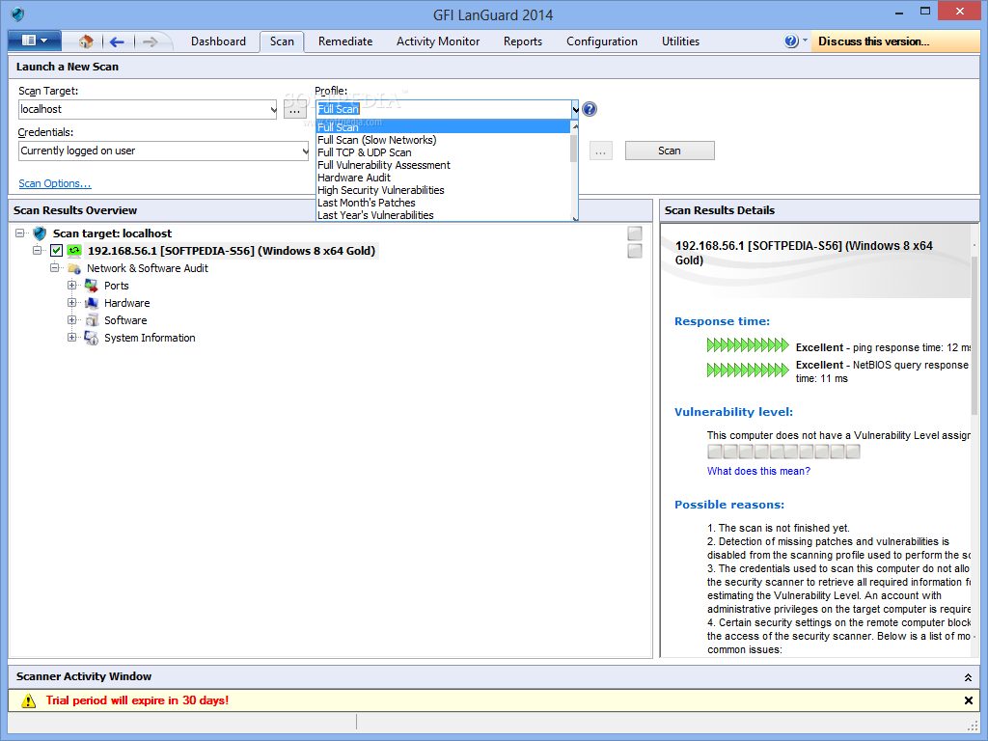The width and height of the screenshot is (988, 741).
Task: Click the Ports icon
Action: tap(92, 286)
